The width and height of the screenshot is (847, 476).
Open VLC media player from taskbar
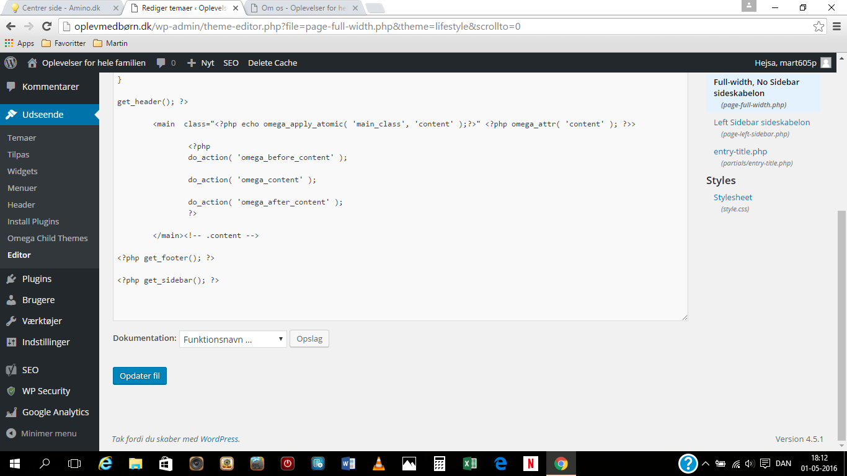coord(379,463)
